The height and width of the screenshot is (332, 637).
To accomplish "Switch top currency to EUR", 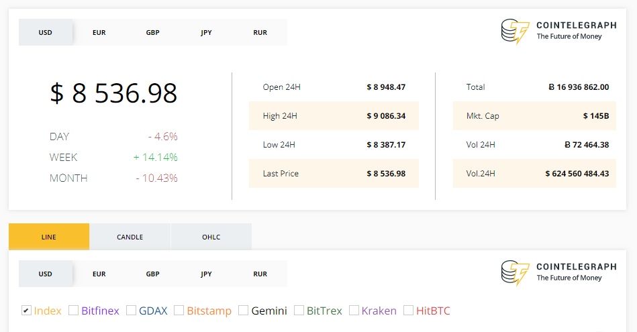I will 99,32.
